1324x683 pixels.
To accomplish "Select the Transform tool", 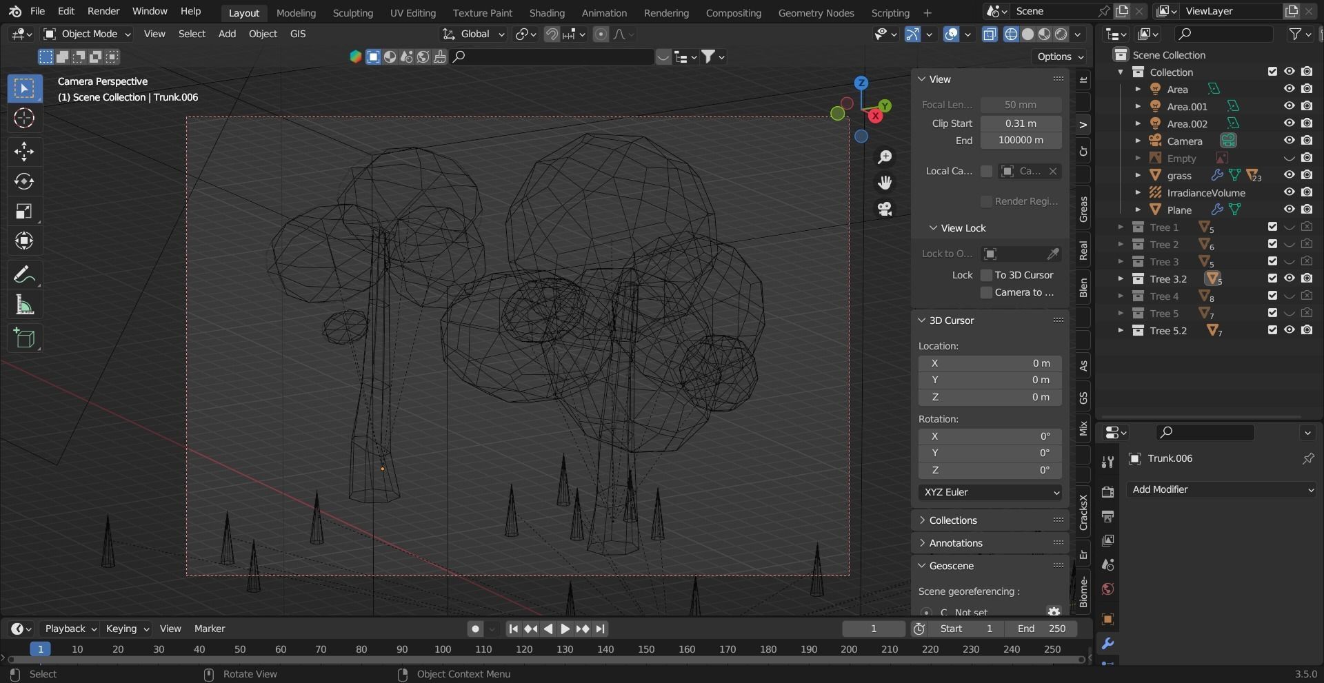I will (x=24, y=241).
